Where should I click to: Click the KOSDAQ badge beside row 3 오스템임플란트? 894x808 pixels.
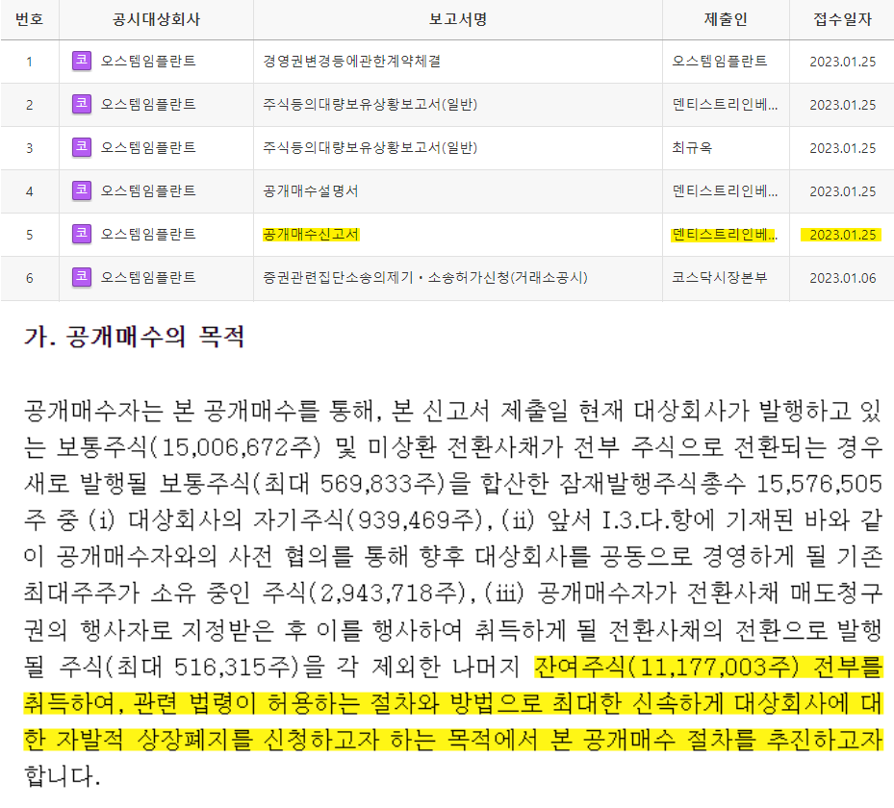coord(81,148)
